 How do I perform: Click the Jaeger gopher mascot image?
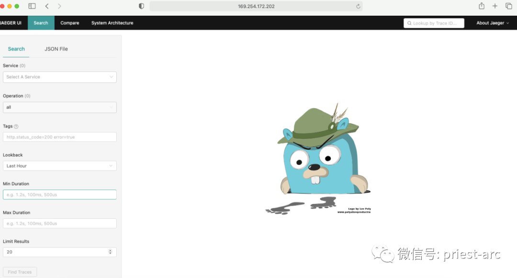tap(318, 159)
